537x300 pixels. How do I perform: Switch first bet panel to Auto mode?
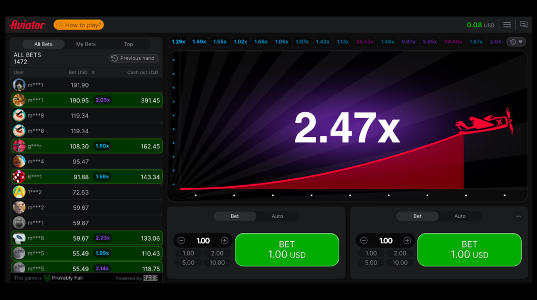[x=277, y=216]
